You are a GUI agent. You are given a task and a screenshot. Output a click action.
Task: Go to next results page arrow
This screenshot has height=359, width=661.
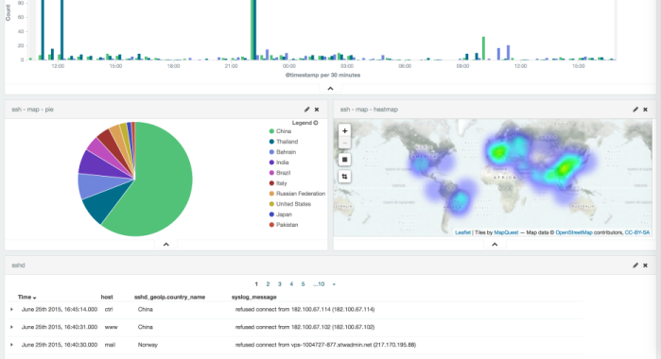334,284
